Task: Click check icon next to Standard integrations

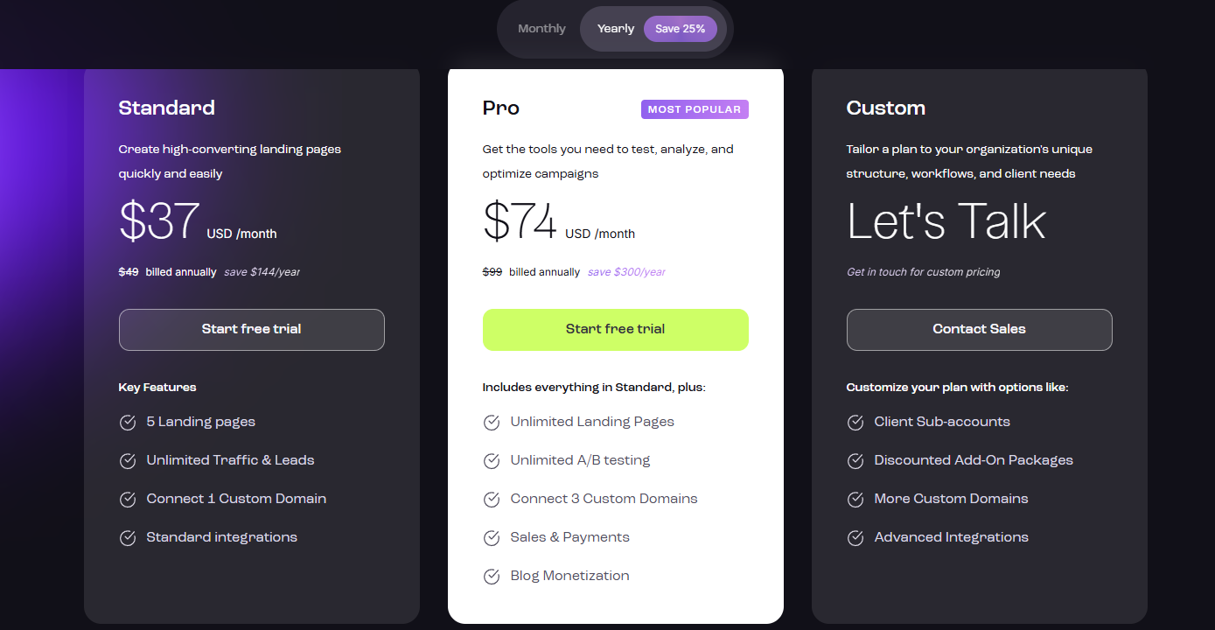Action: 128,538
